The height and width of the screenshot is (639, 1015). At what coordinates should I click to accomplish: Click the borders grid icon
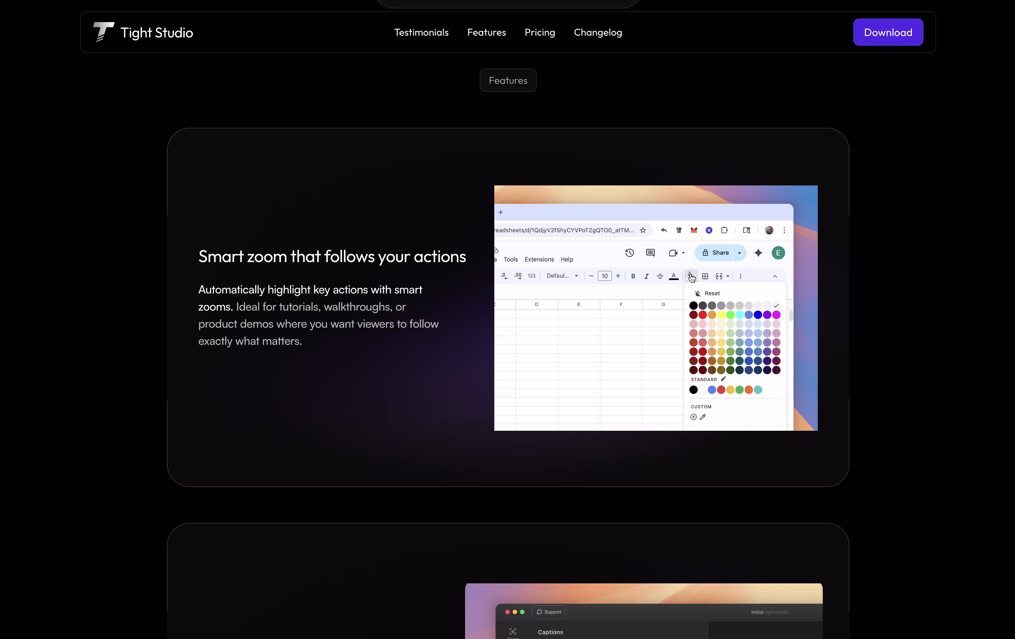705,276
